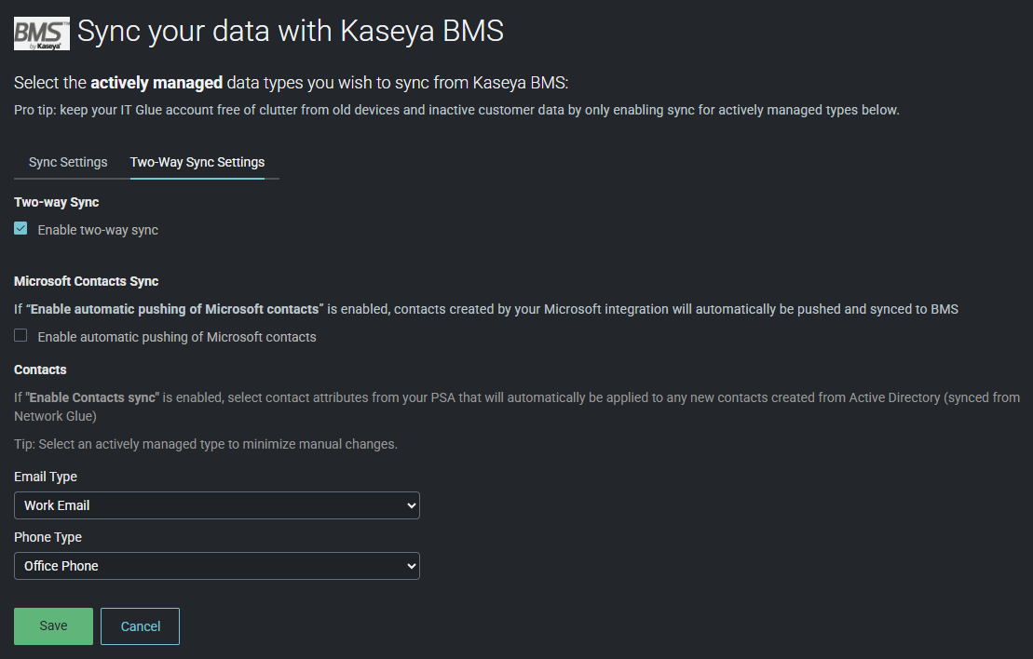Enable automatic pushing of Microsoft contacts
The height and width of the screenshot is (659, 1033).
tap(21, 336)
